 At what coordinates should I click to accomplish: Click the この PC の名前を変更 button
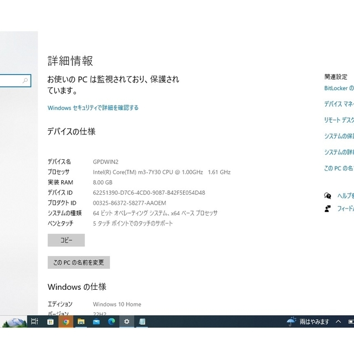[x=79, y=262]
